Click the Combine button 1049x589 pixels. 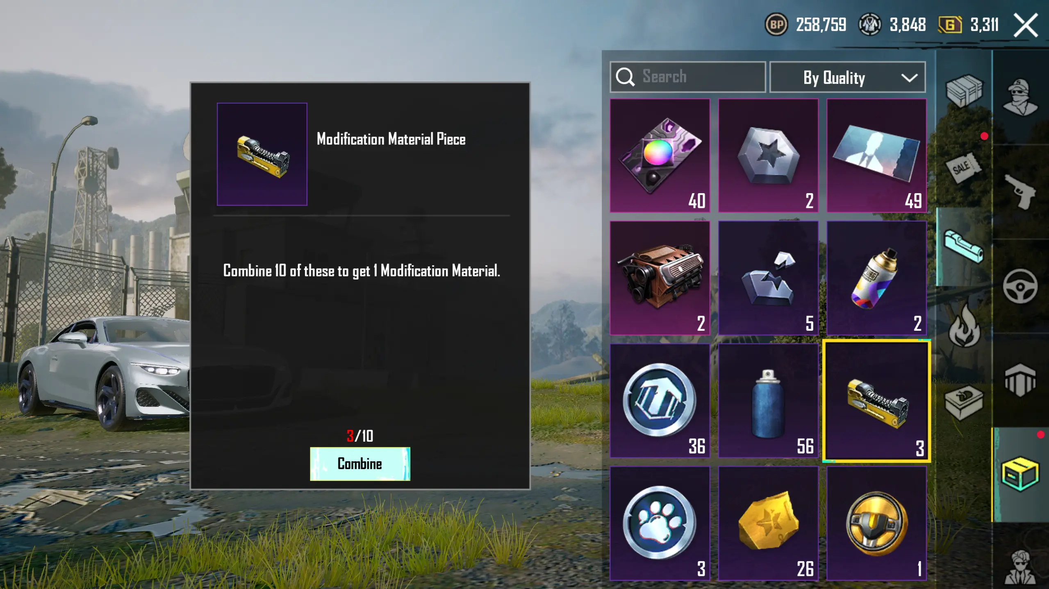360,464
